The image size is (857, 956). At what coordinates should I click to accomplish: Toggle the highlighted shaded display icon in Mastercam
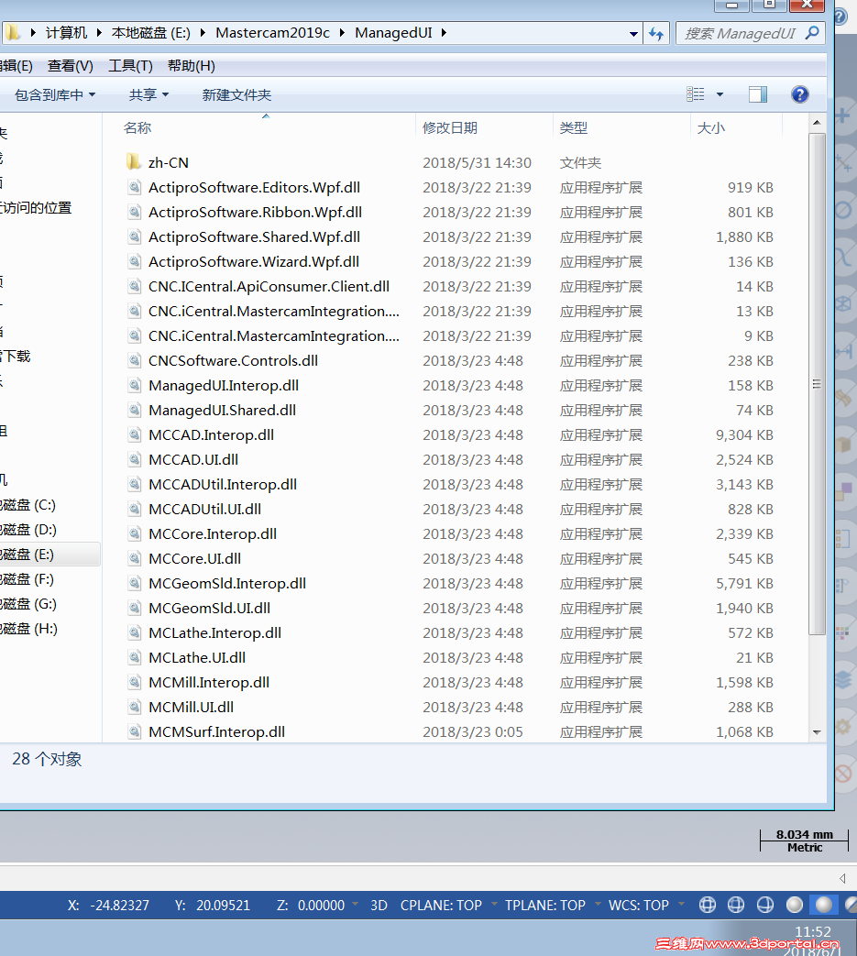823,905
